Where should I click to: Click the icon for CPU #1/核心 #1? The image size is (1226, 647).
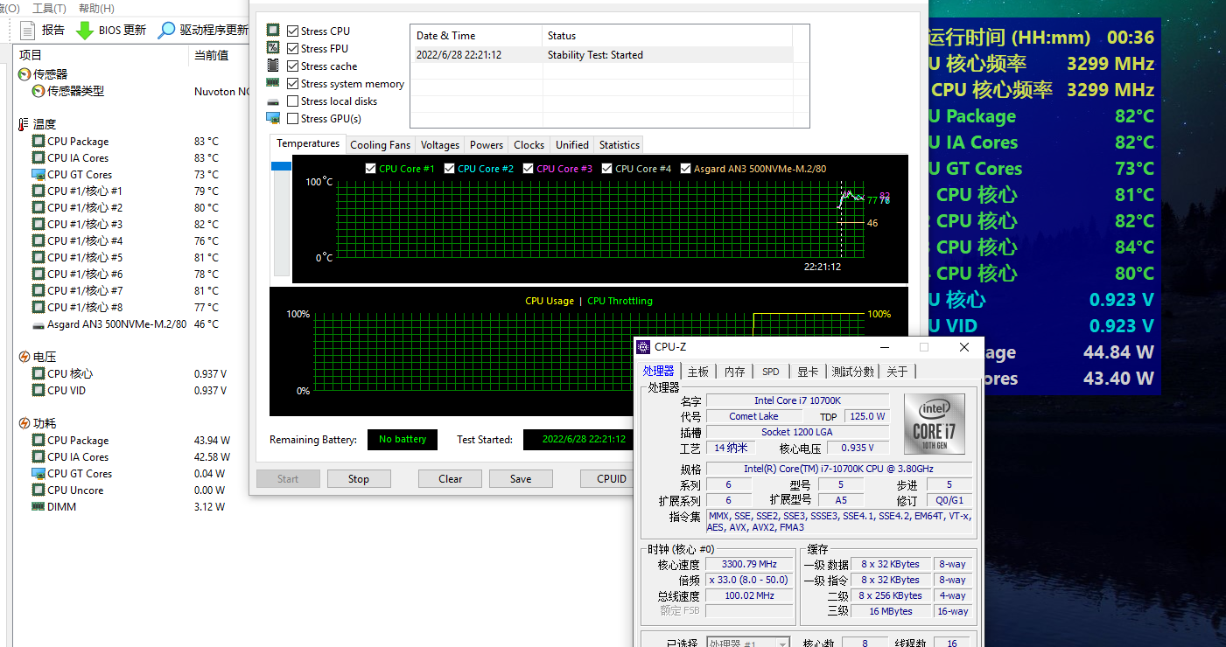click(x=39, y=191)
